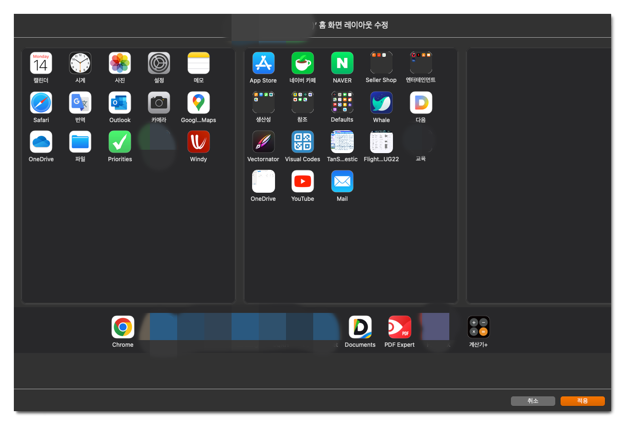Select the Whale browser icon
The height and width of the screenshot is (425, 625).
coord(381,103)
